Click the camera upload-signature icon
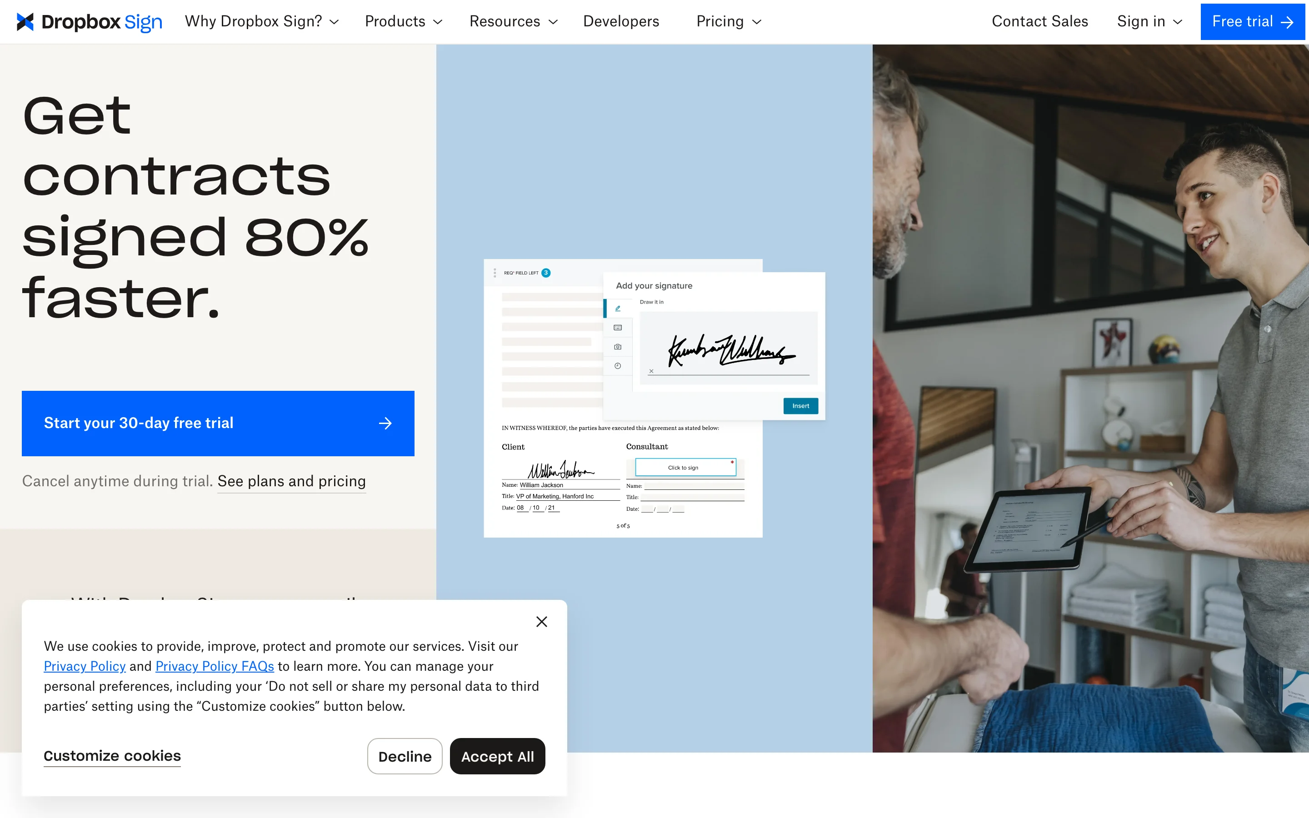This screenshot has height=818, width=1309. coord(618,347)
